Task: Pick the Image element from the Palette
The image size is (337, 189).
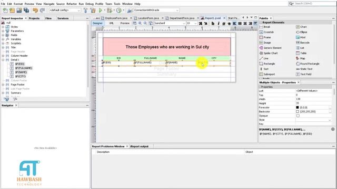Action: click(x=265, y=43)
